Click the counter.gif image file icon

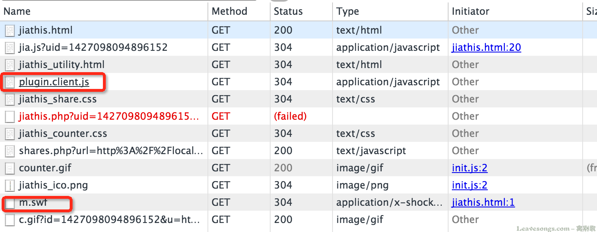coord(10,168)
